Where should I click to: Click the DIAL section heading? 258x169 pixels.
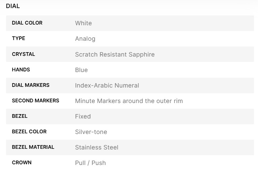pos(13,6)
